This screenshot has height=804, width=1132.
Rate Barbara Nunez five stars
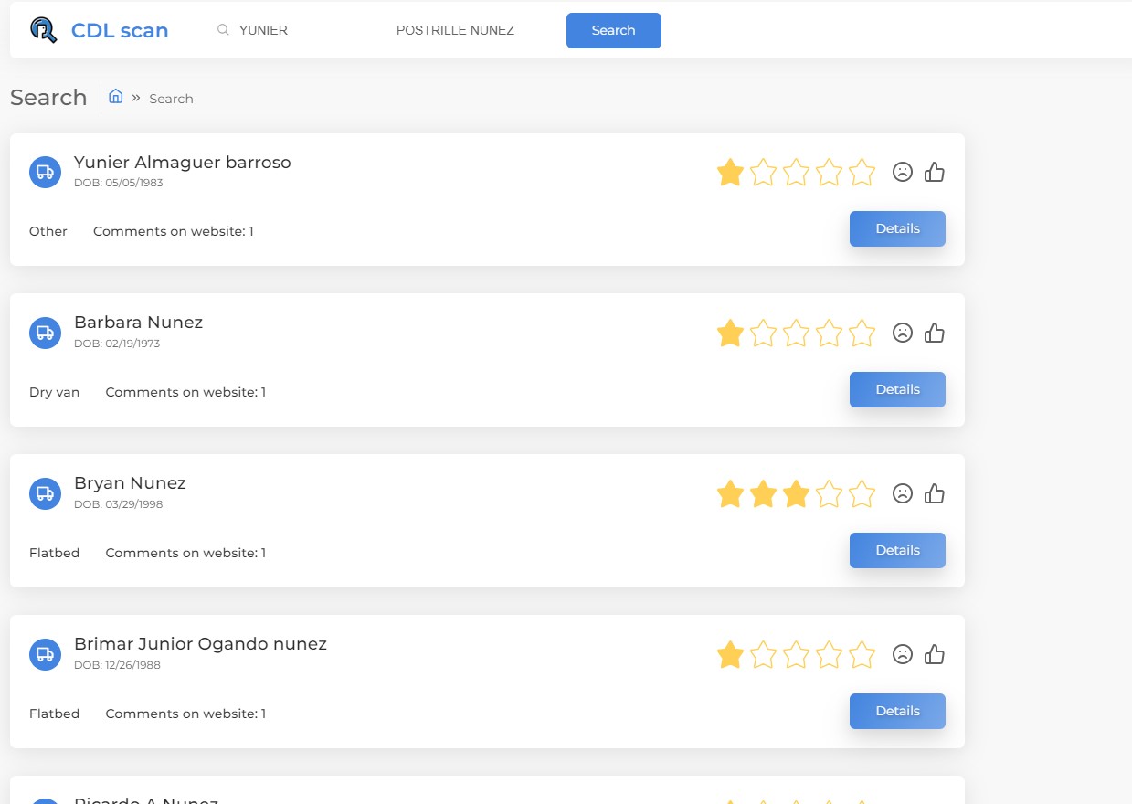[862, 333]
